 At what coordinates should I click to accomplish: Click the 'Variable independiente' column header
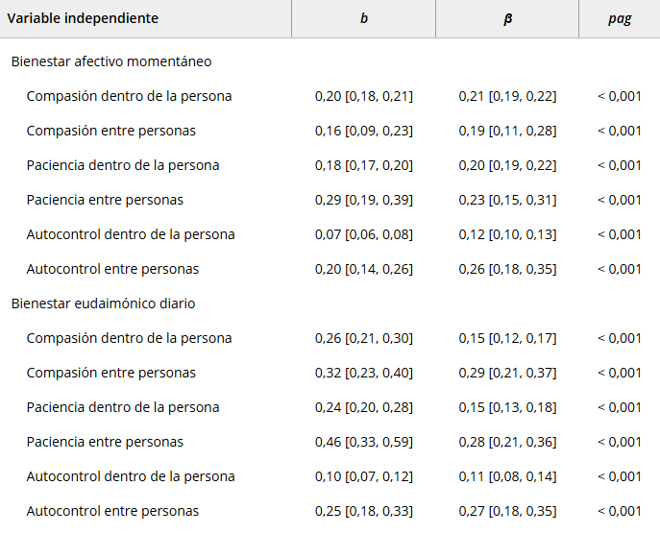coord(84,18)
